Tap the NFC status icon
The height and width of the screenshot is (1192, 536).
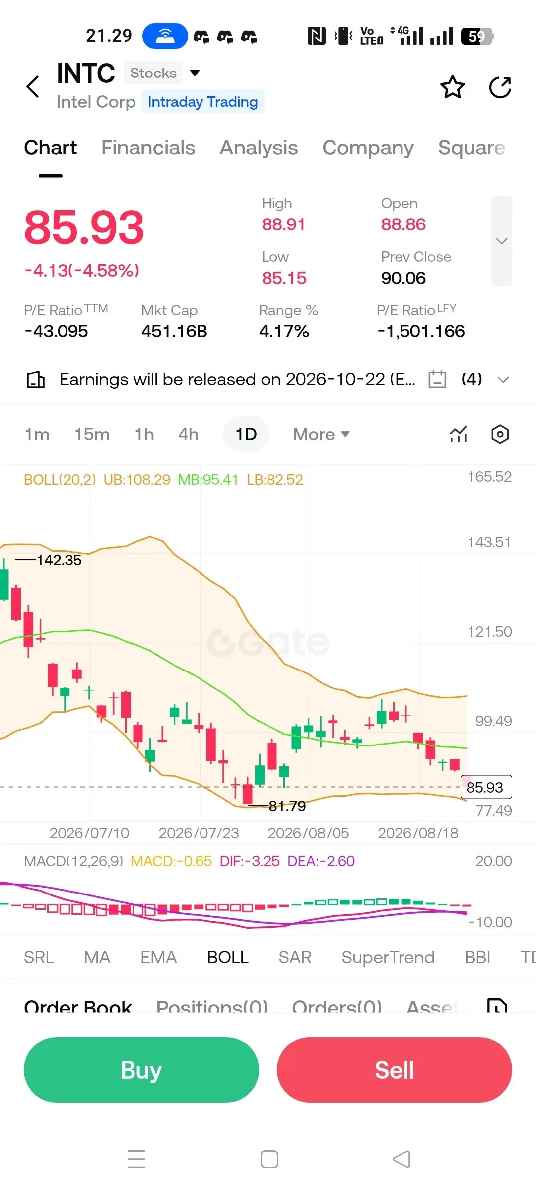point(316,36)
